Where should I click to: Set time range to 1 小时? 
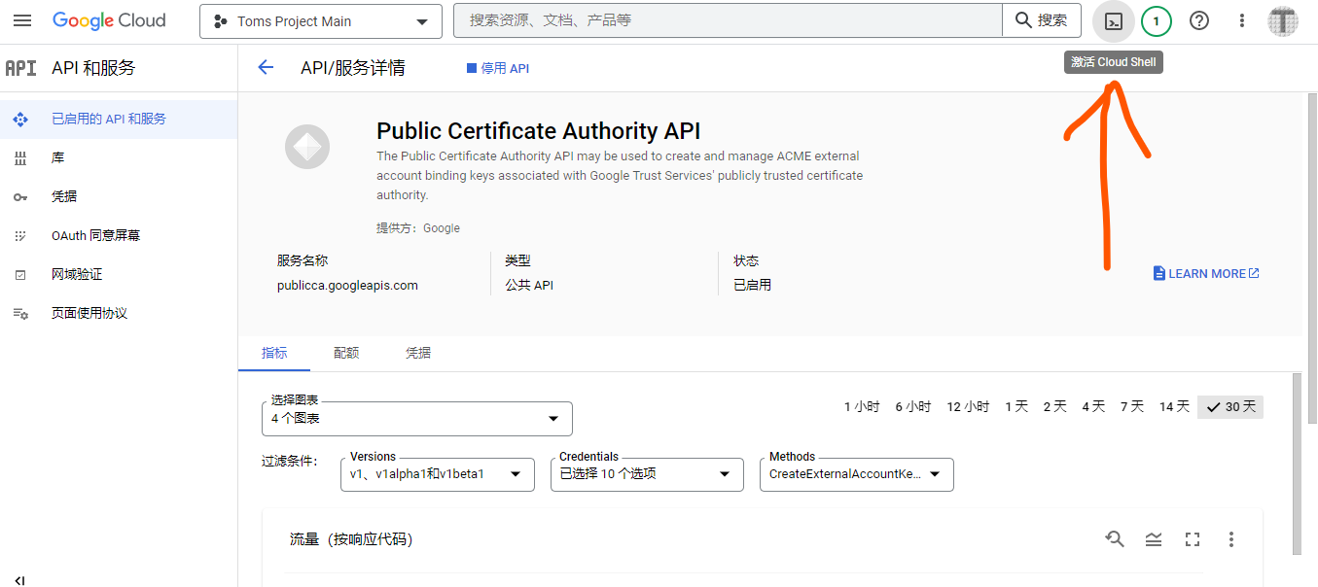(862, 407)
